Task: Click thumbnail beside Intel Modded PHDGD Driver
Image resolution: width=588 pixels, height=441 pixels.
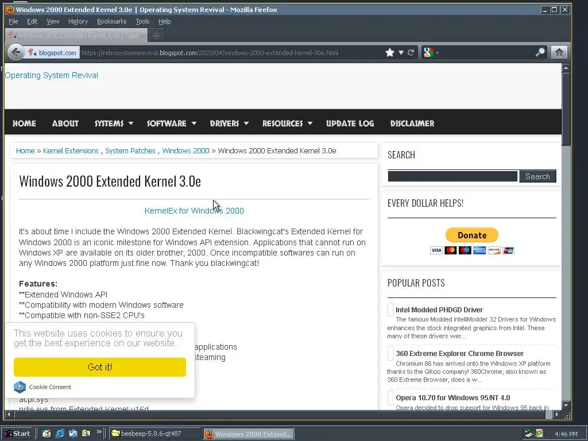Action: click(x=390, y=310)
